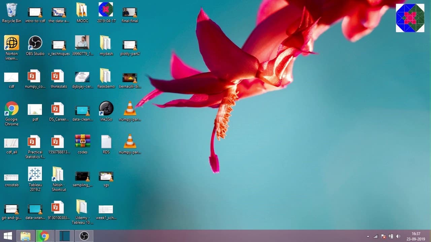This screenshot has height=242, width=431.
Task: Select the Ink2Go desktop icon
Action: [106, 111]
